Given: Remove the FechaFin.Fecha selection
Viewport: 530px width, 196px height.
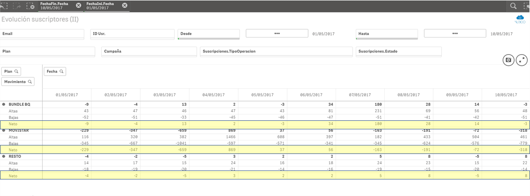Looking at the screenshot, I should coord(78,5).
